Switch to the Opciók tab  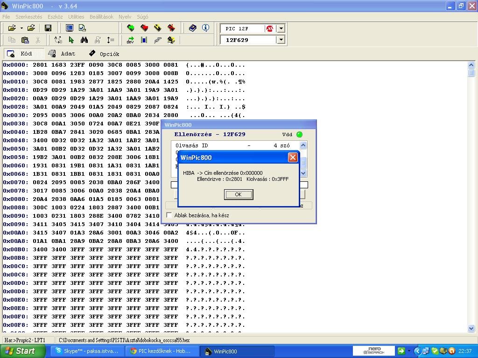(104, 54)
